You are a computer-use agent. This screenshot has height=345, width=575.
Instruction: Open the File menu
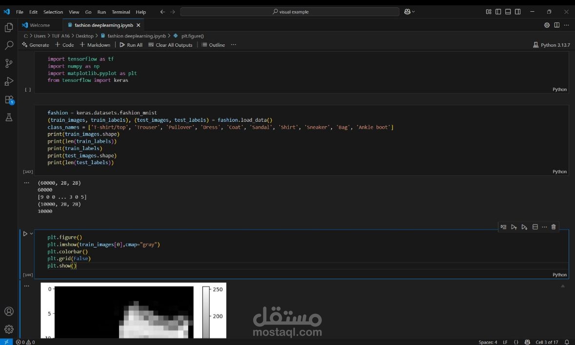tap(20, 12)
